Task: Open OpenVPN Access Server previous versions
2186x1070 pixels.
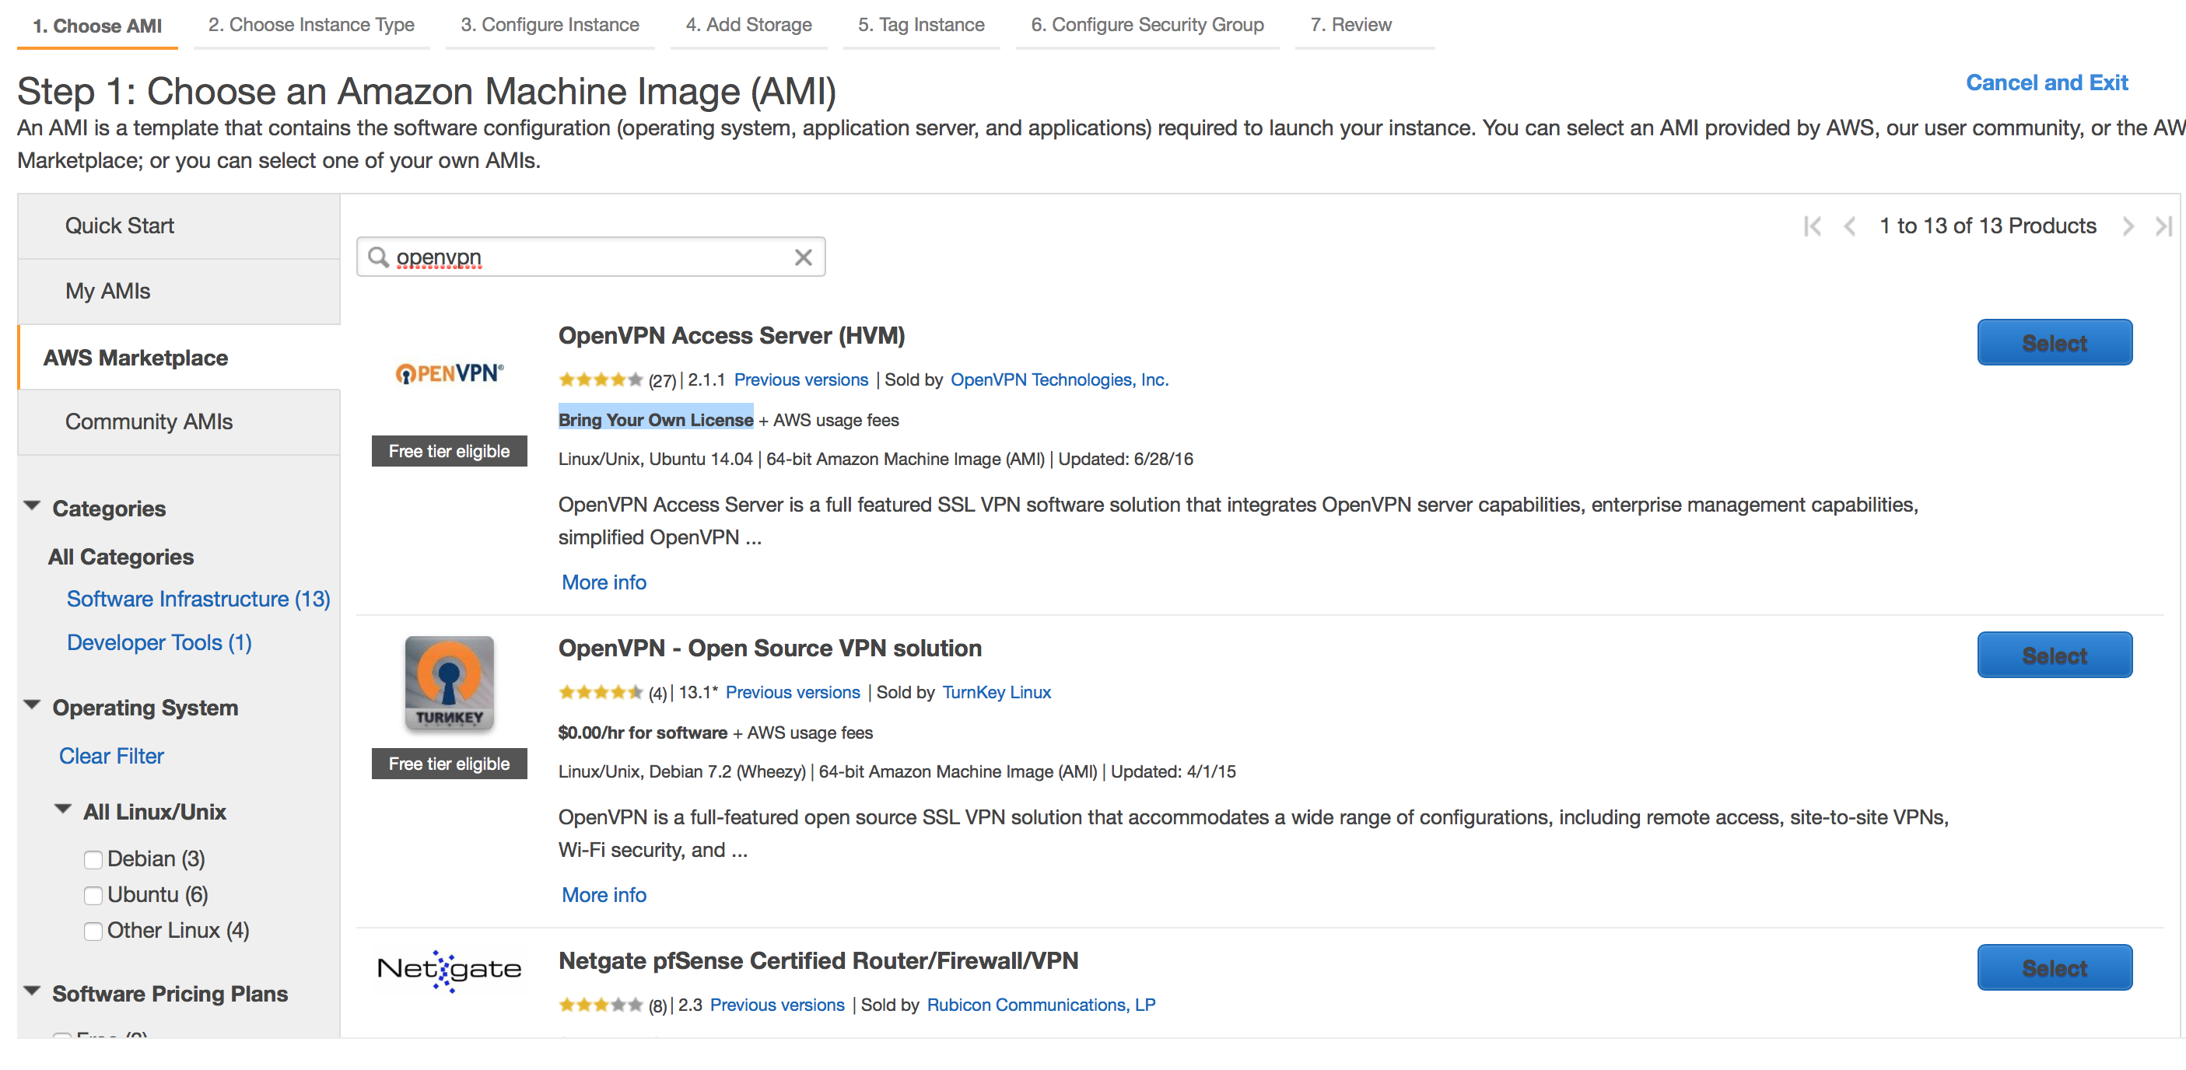Action: 801,379
